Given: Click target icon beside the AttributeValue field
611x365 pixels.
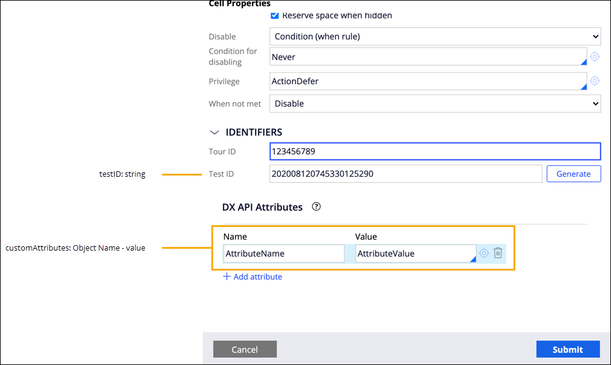Looking at the screenshot, I should pos(484,253).
